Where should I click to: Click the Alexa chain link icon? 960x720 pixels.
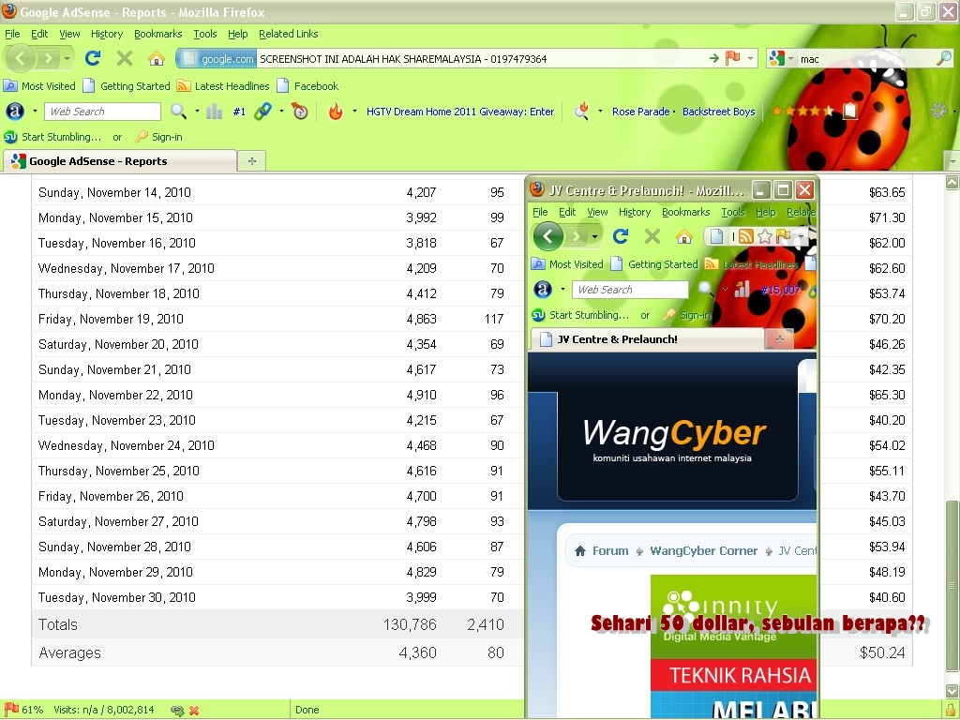(263, 112)
